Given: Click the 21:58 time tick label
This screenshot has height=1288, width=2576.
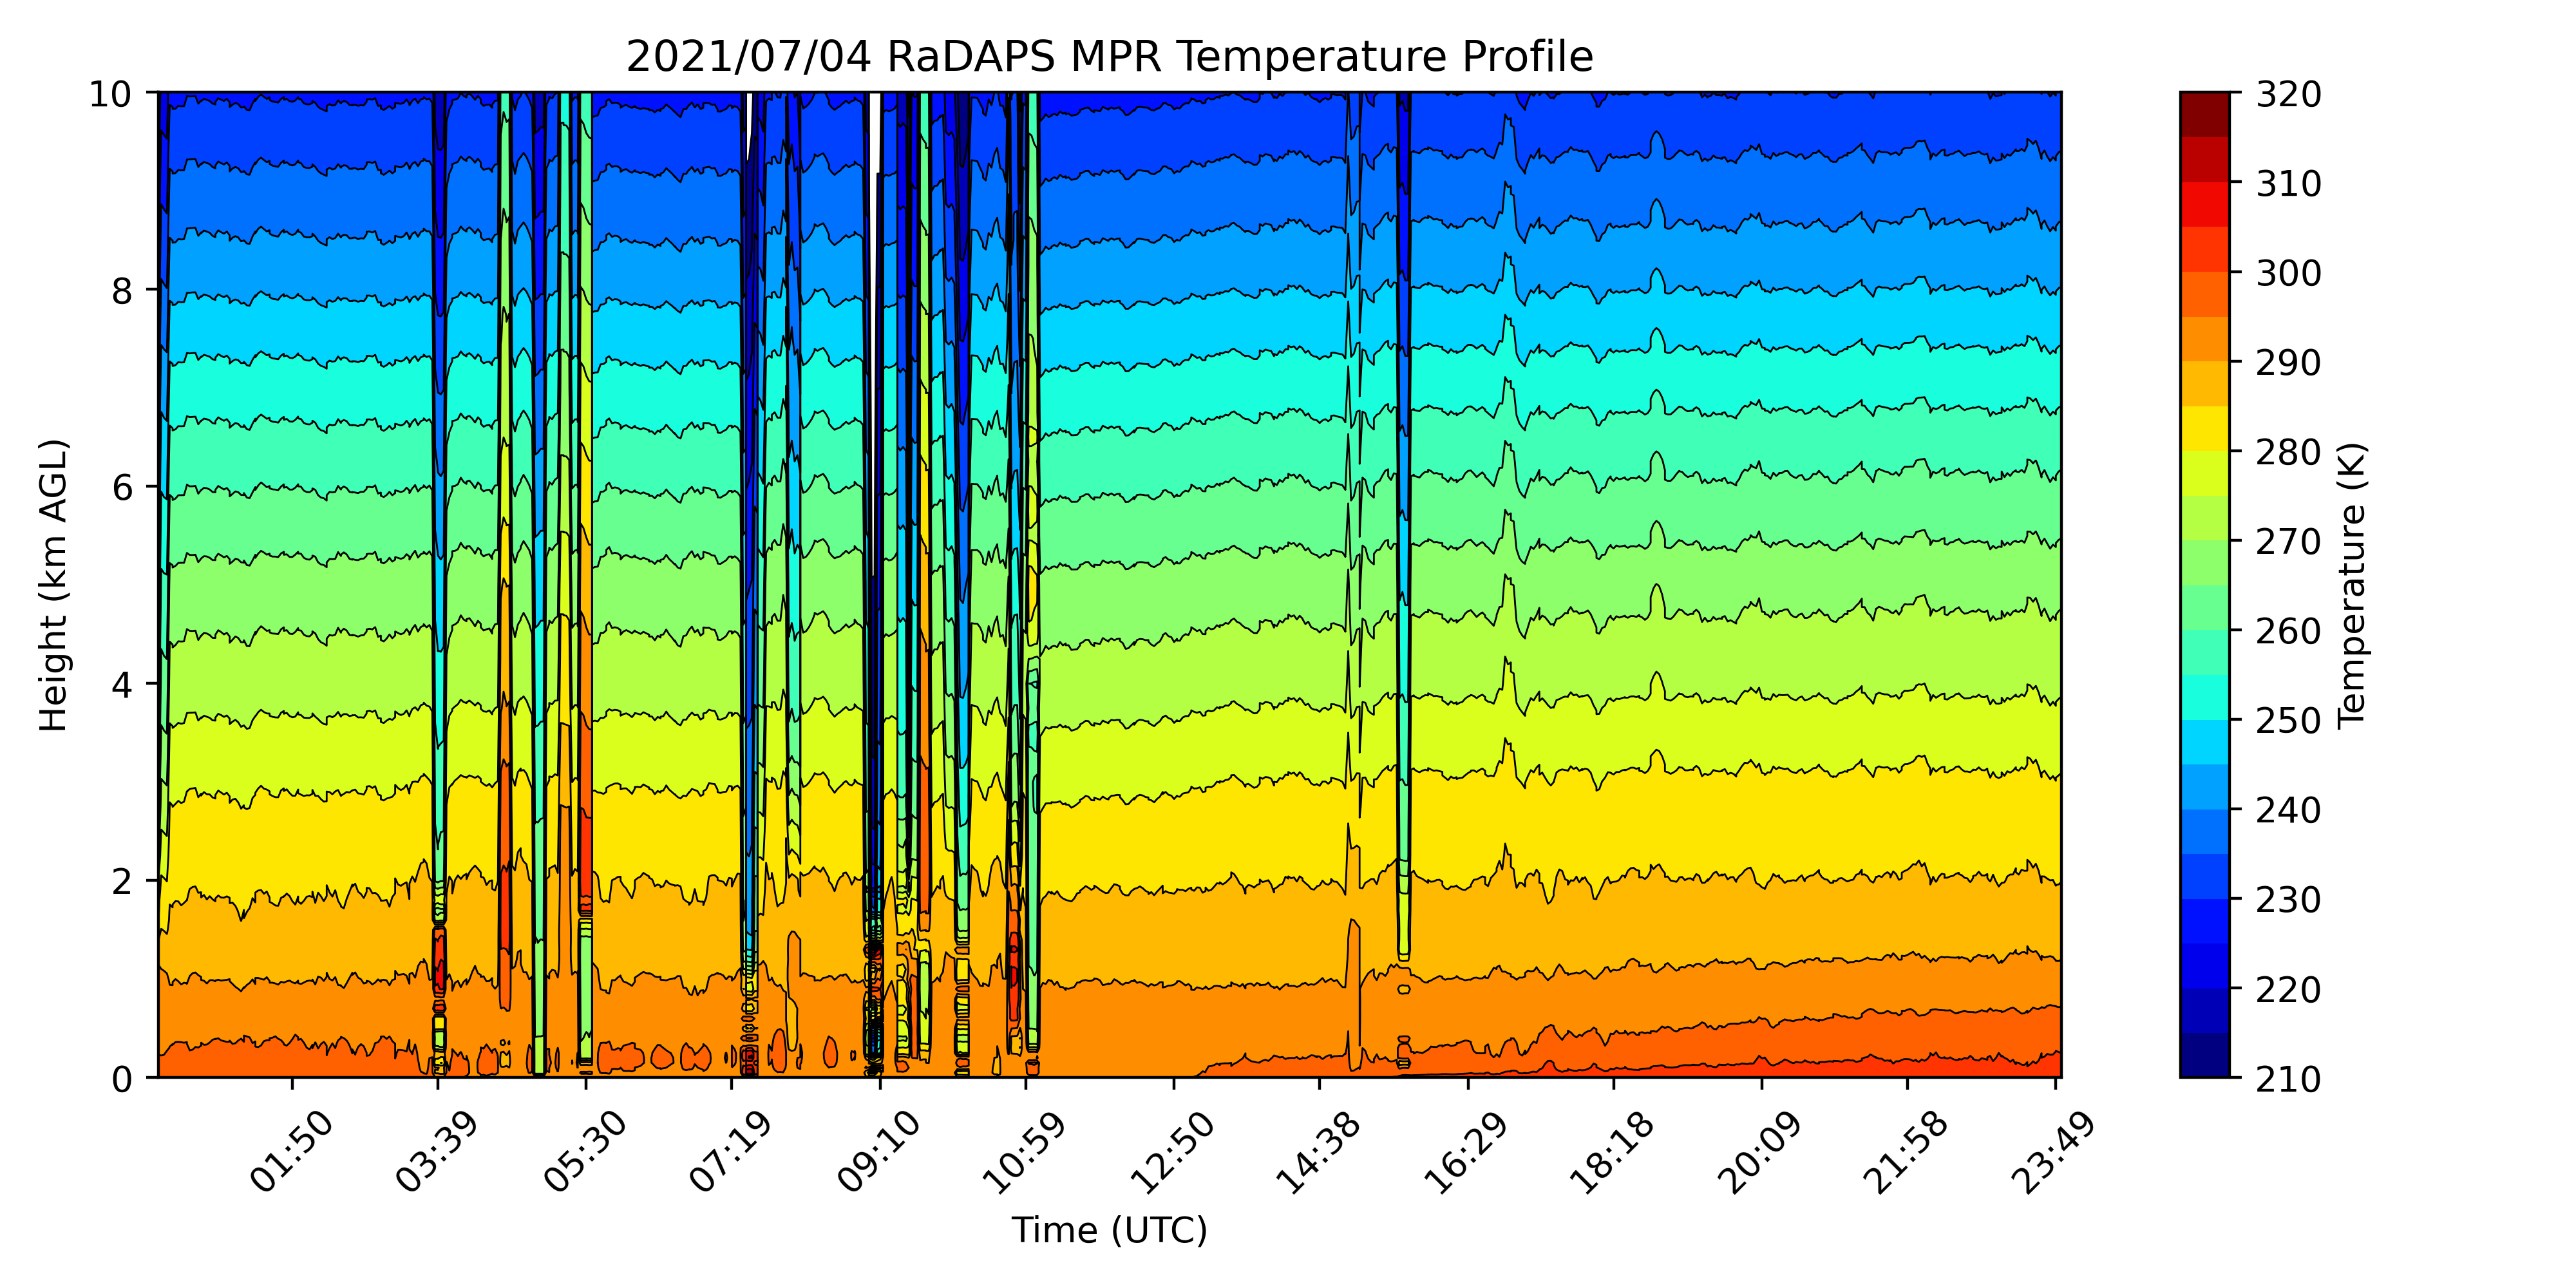Looking at the screenshot, I should tap(1907, 1152).
